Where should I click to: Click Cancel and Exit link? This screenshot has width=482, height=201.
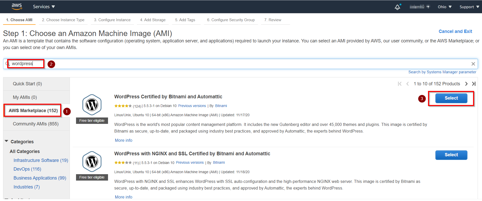[455, 31]
